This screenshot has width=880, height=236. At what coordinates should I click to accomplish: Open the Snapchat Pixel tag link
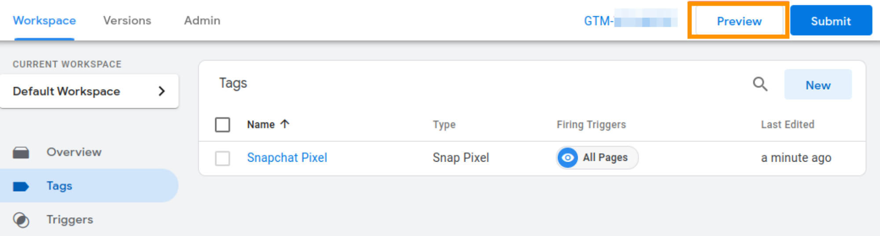click(x=287, y=157)
